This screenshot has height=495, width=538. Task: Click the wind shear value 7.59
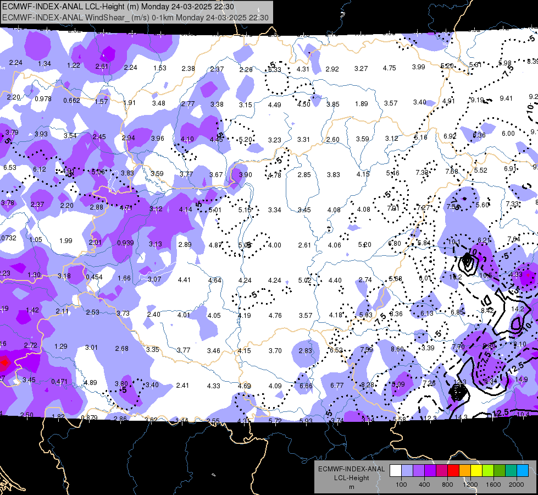point(367,349)
